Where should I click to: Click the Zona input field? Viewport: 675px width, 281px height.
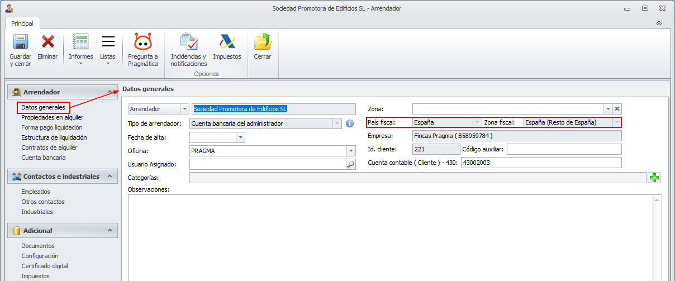508,109
